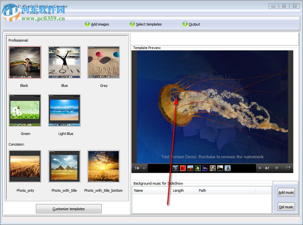Jump to the first slide in preview

click(x=137, y=168)
